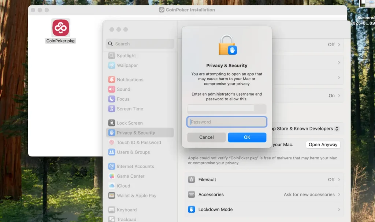Open Users & Groups in sidebar
The image size is (375, 222).
[133, 152]
